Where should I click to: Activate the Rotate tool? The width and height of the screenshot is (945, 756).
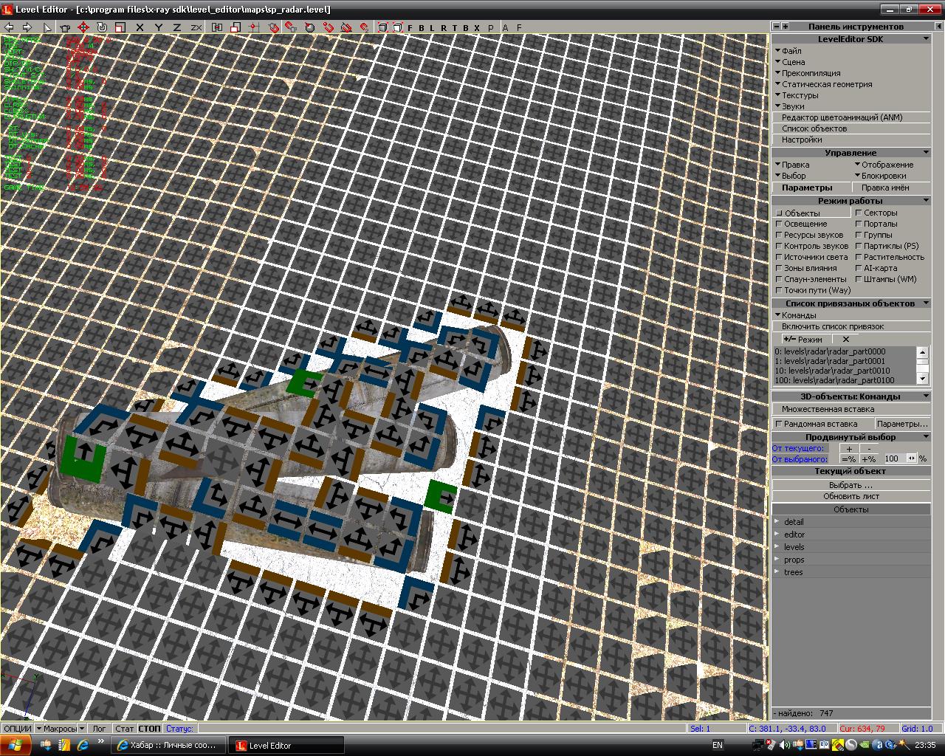point(102,27)
